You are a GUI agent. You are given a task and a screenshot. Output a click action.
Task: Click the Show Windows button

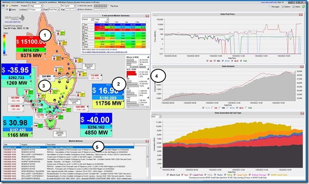coord(85,9)
